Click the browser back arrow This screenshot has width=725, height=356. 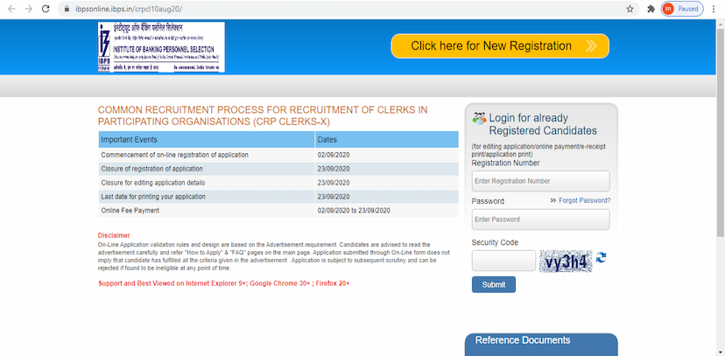tap(11, 9)
